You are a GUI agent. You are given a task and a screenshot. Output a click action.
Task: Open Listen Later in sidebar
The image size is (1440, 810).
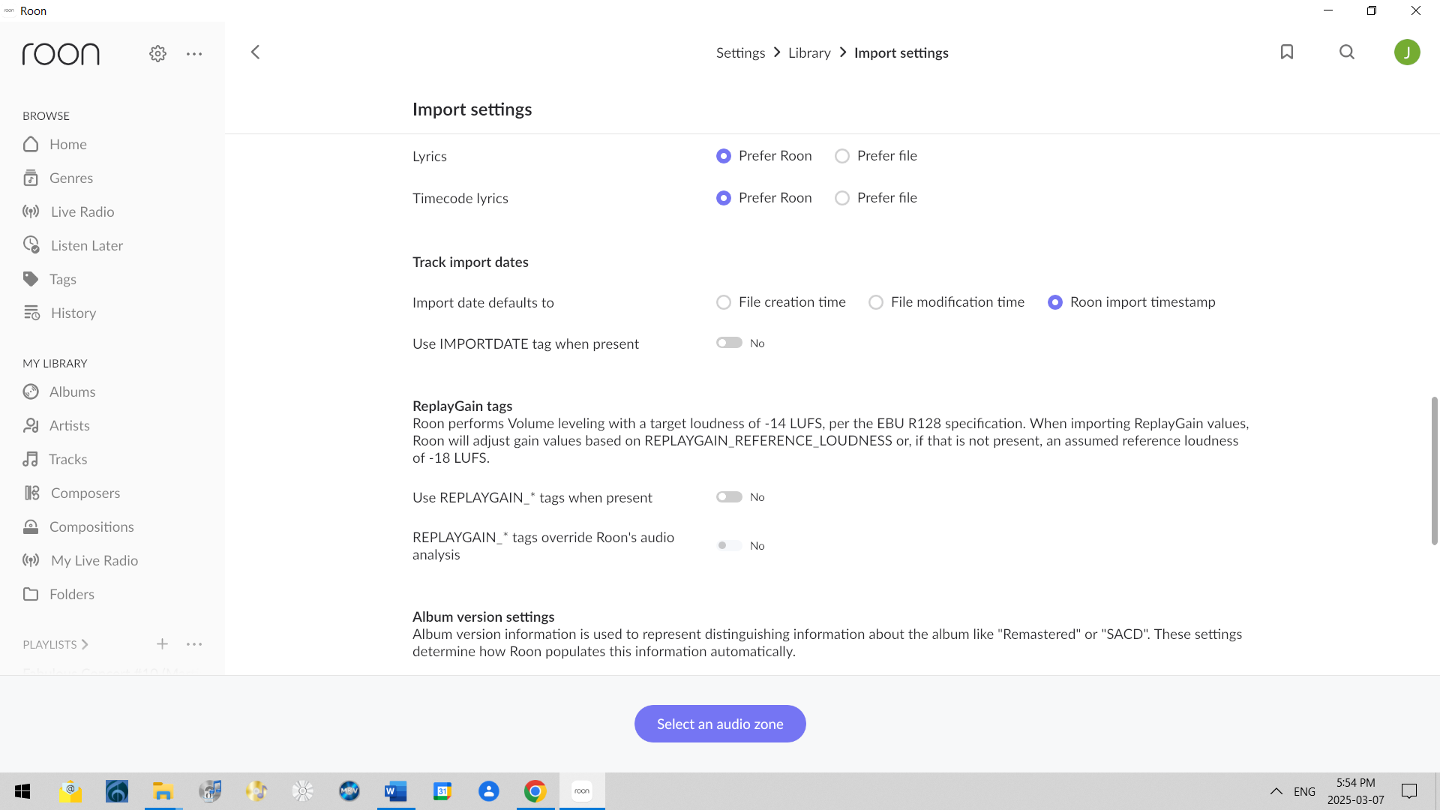[86, 245]
